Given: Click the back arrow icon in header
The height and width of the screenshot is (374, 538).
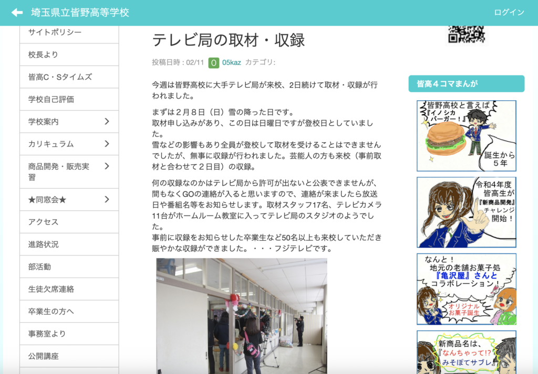Looking at the screenshot, I should coord(17,13).
